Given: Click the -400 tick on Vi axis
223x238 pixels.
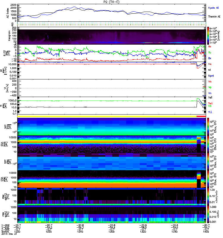Looking at the screenshot, I should (13, 95).
